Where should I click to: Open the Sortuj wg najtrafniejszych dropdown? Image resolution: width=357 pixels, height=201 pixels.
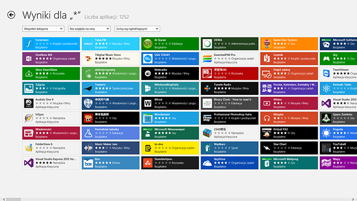click(x=137, y=29)
